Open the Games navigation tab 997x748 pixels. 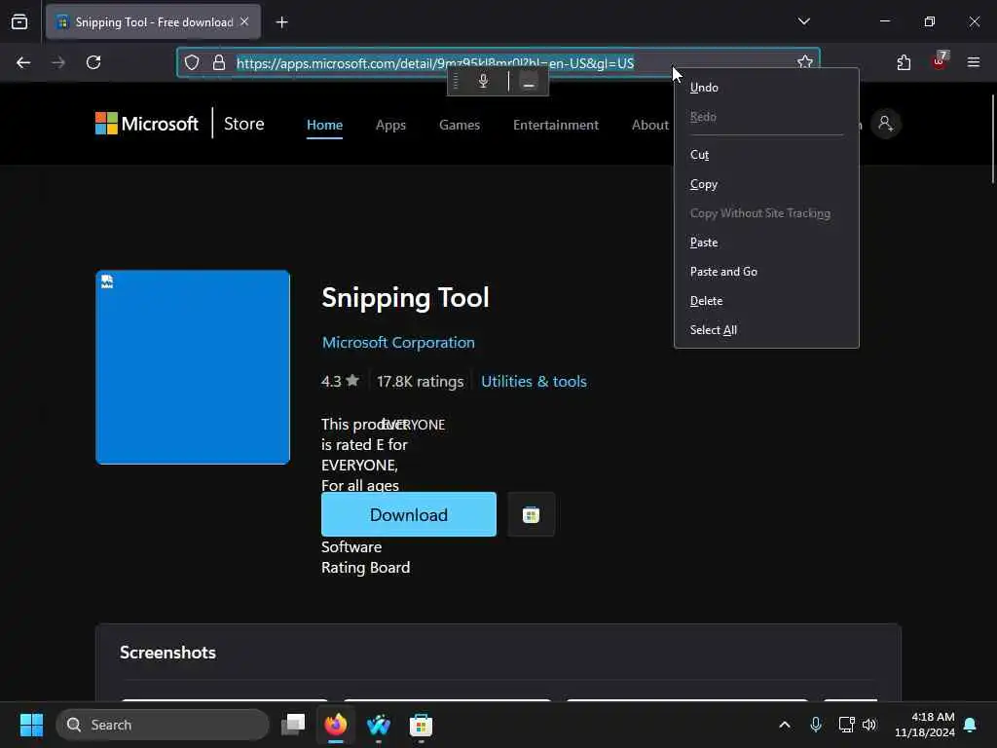click(460, 125)
